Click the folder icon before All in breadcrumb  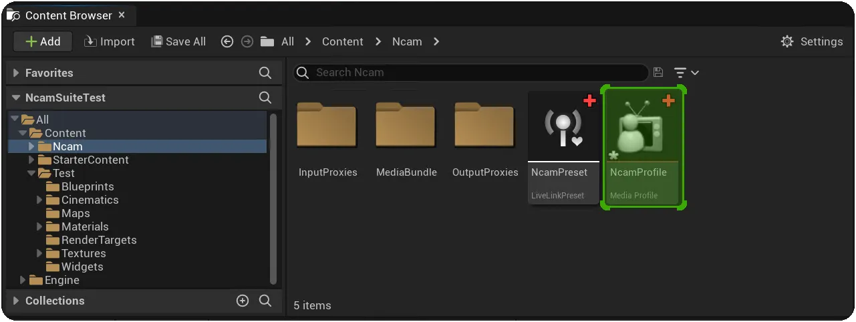(x=267, y=41)
